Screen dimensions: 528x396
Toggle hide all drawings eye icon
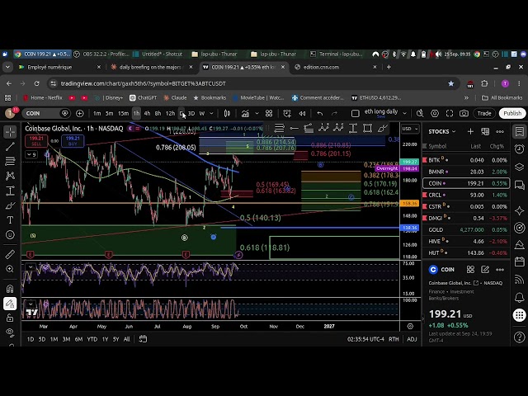click(x=10, y=332)
